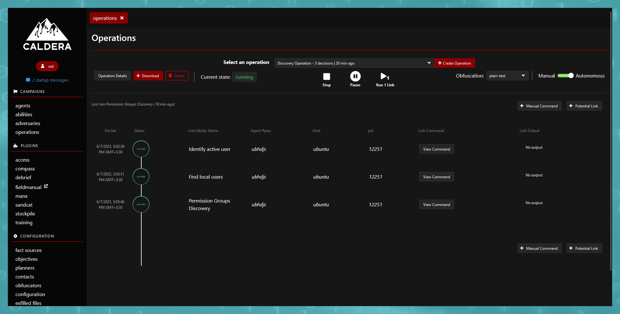Screen dimensions: 620x314
Task: Click agent paw ubhdjs in the first row
Action: click(x=259, y=149)
